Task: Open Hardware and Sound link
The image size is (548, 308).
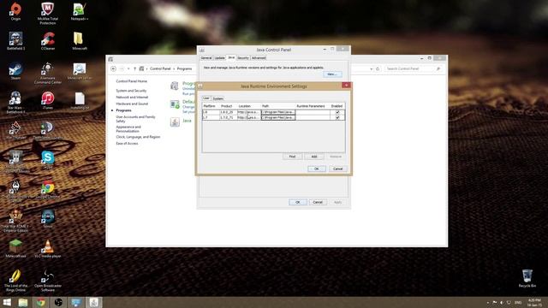Action: pyautogui.click(x=132, y=104)
